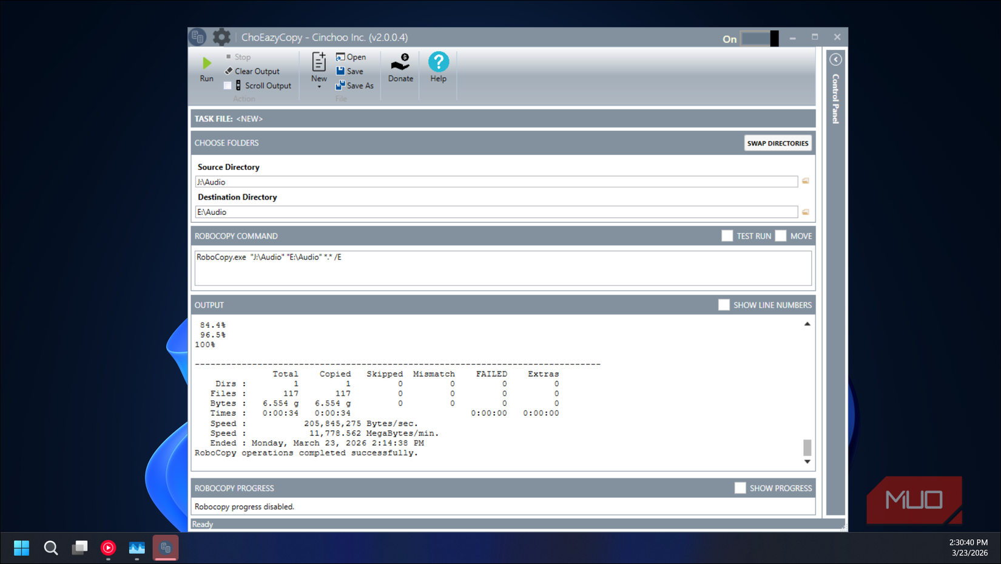Screen dimensions: 1001x564
Task: Open Windows Search from the taskbar
Action: point(51,548)
